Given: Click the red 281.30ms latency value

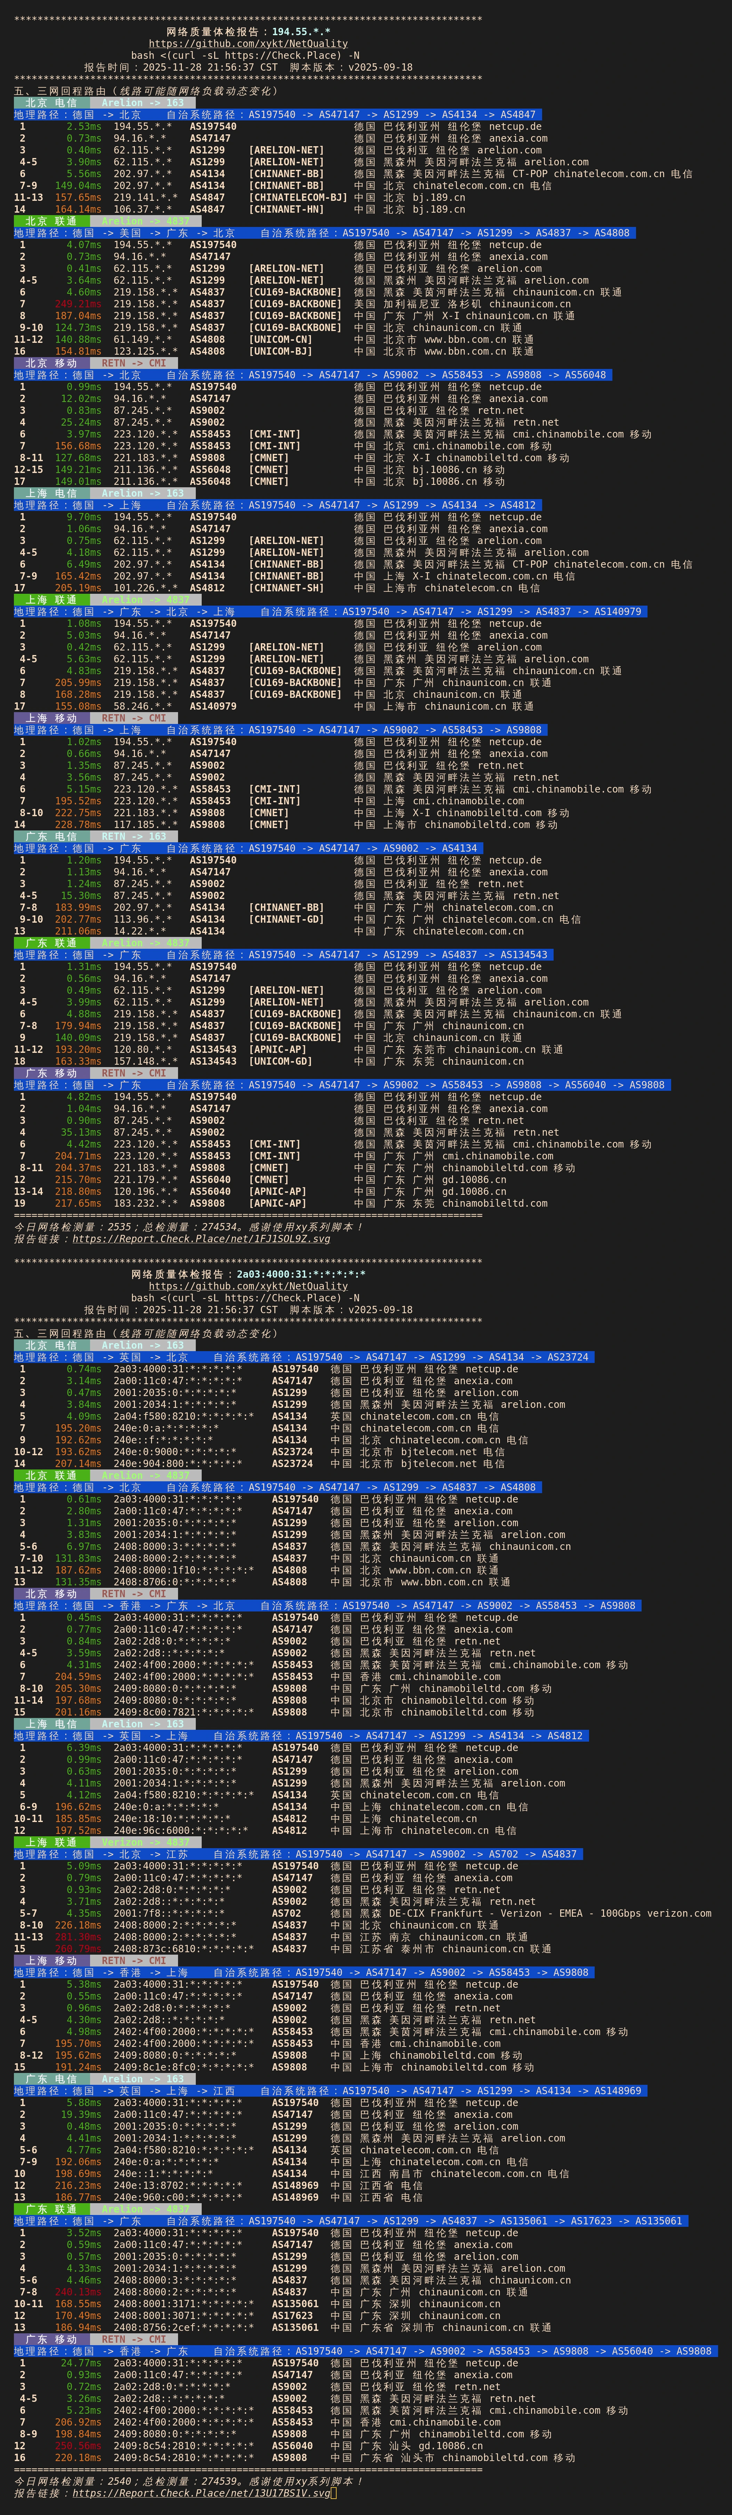Looking at the screenshot, I should pyautogui.click(x=78, y=1937).
